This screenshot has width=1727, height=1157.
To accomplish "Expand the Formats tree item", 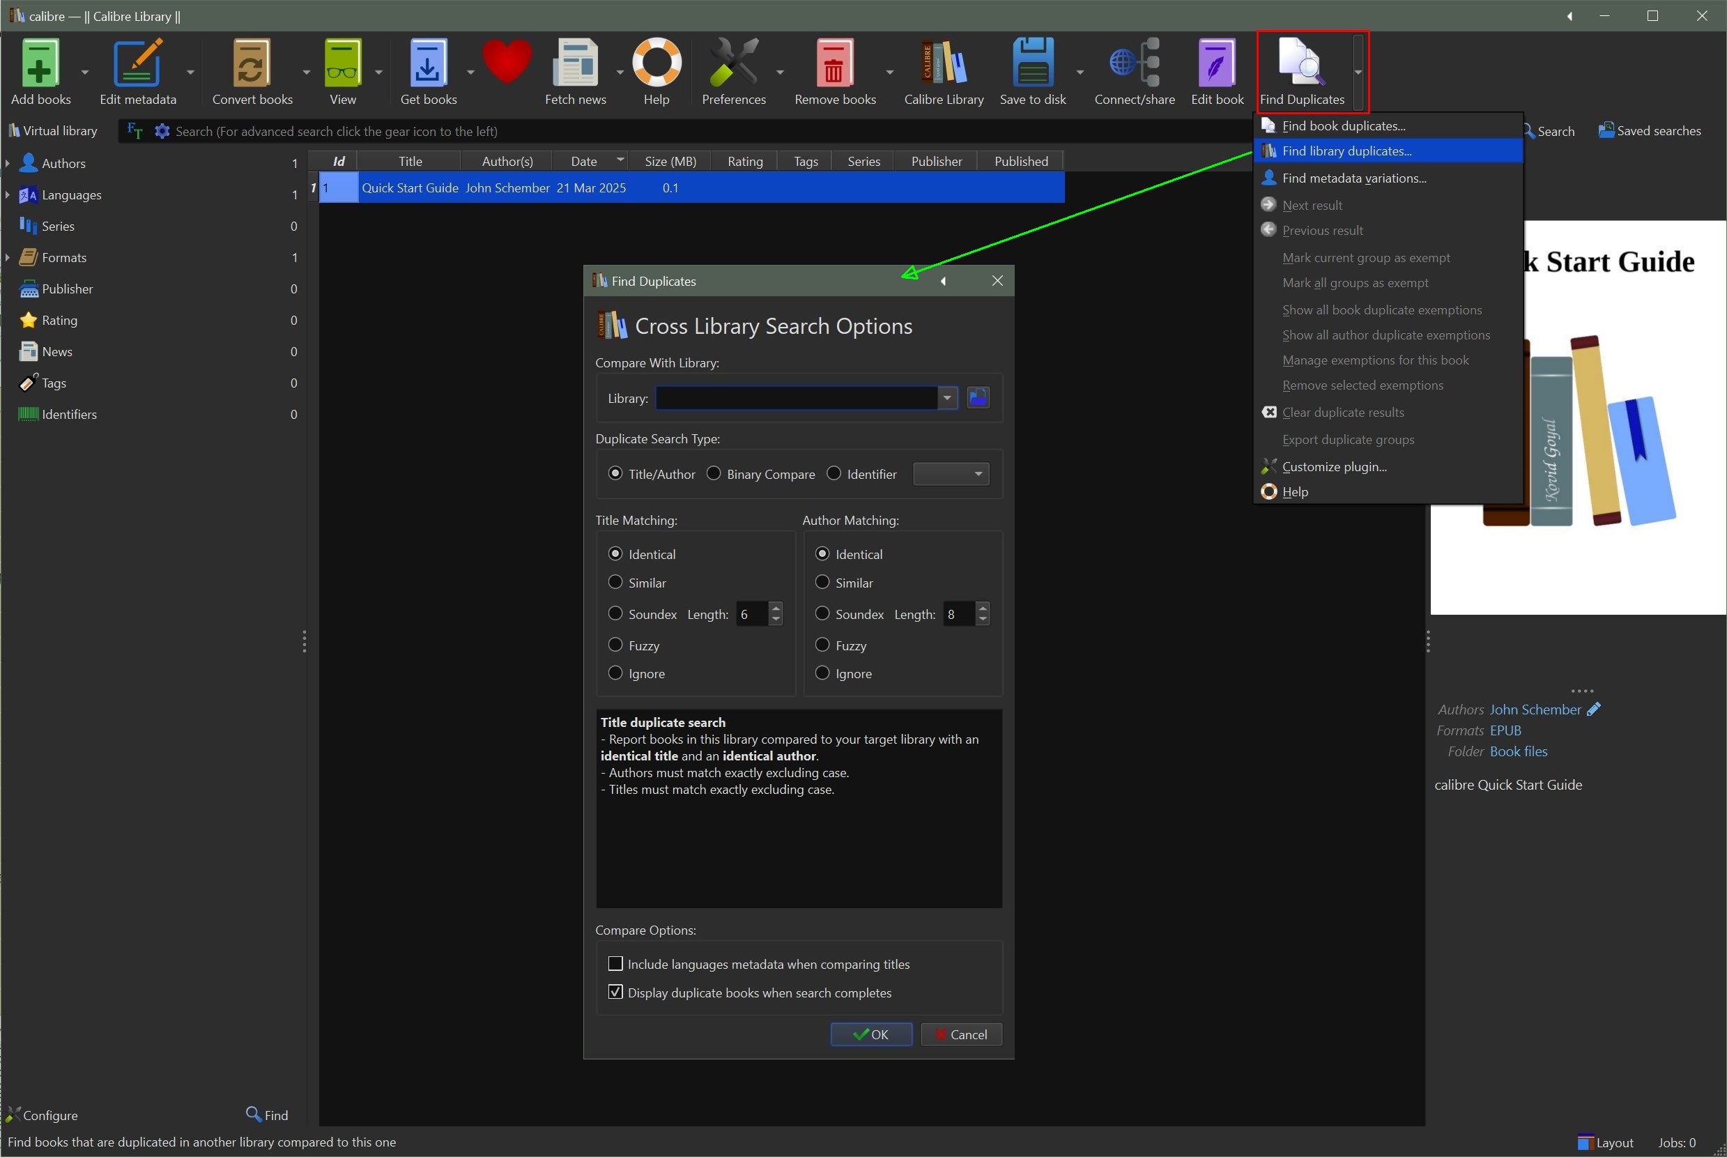I will [x=8, y=257].
